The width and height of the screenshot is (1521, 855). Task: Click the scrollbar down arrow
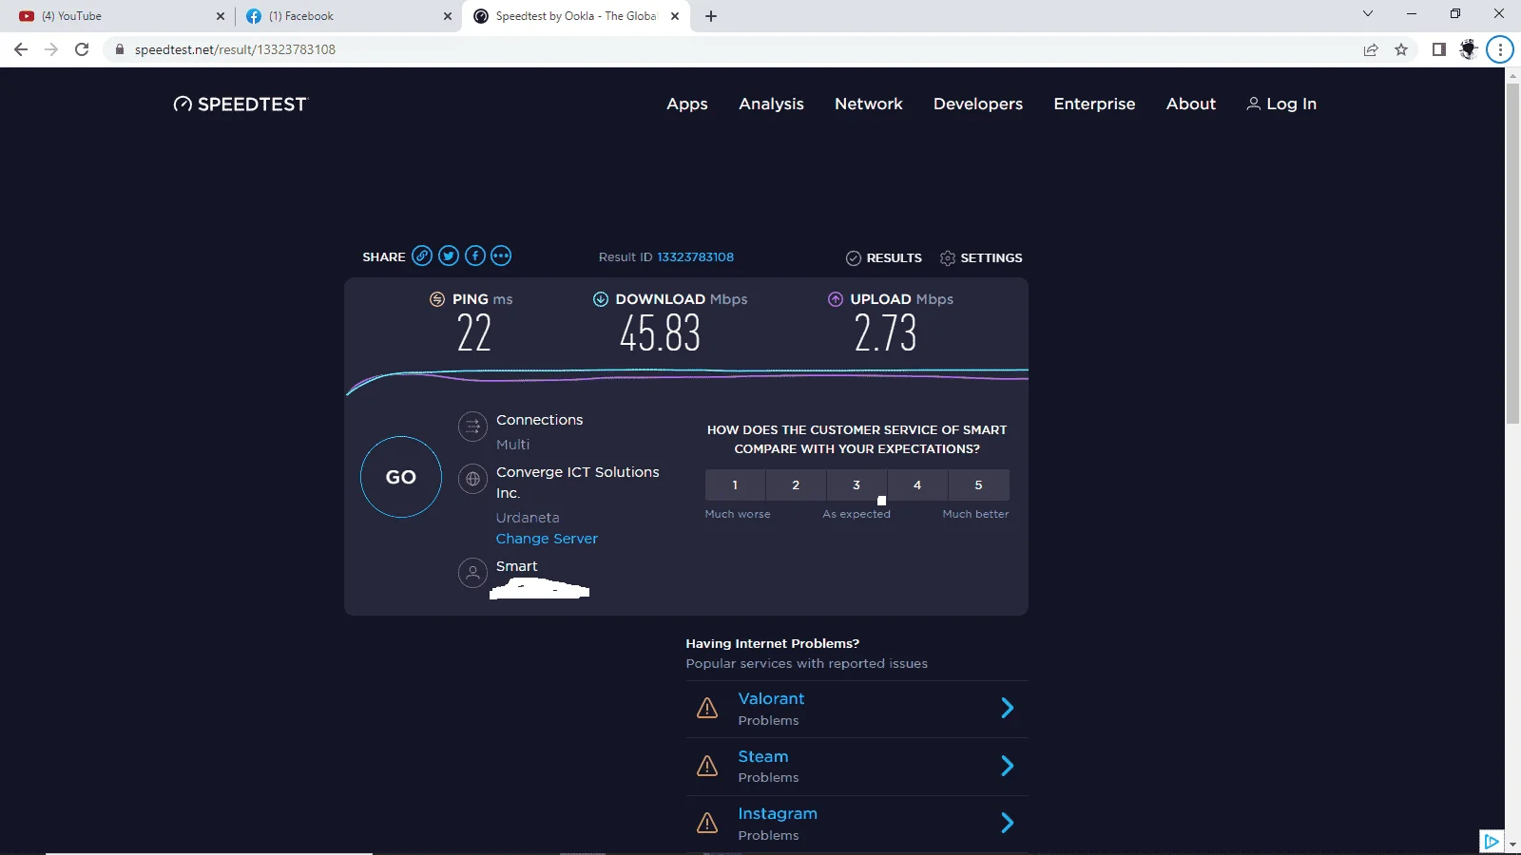[x=1512, y=845]
